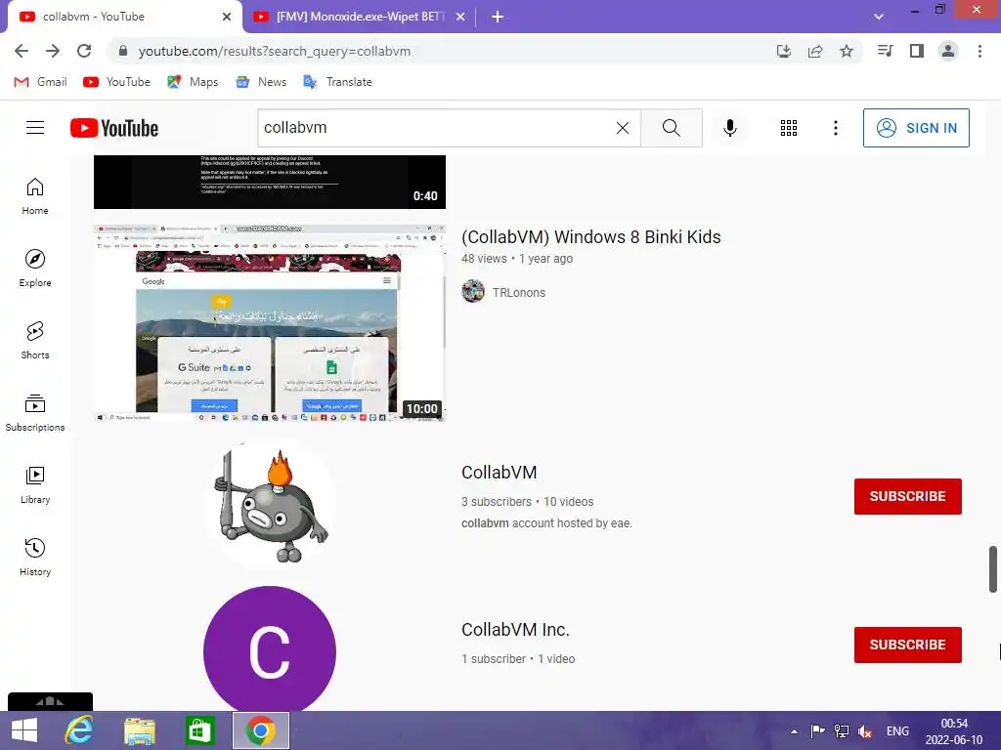Click the 0:40 video thumbnail

coord(270,182)
